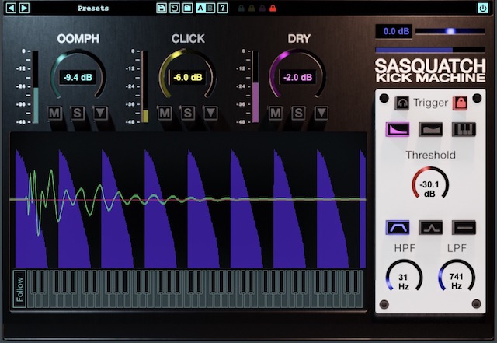Viewport: 497px width, 343px height.
Task: Click the Threshold -30.1 dB knob
Action: (430, 188)
